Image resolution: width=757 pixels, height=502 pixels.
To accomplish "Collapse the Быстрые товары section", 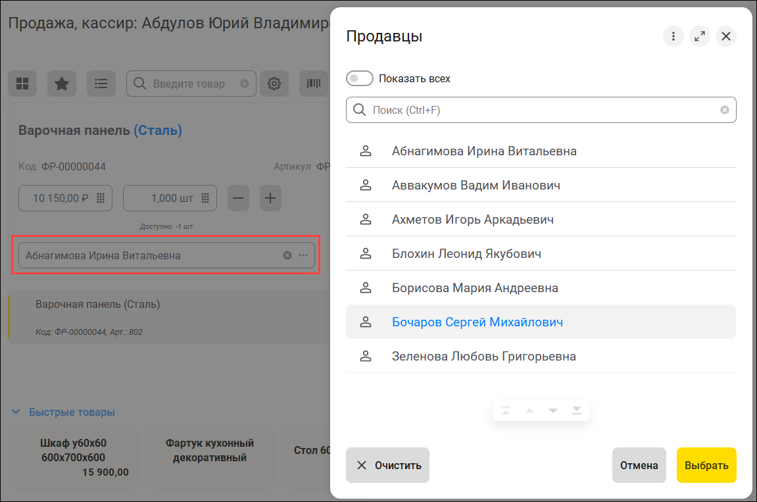I will (16, 412).
